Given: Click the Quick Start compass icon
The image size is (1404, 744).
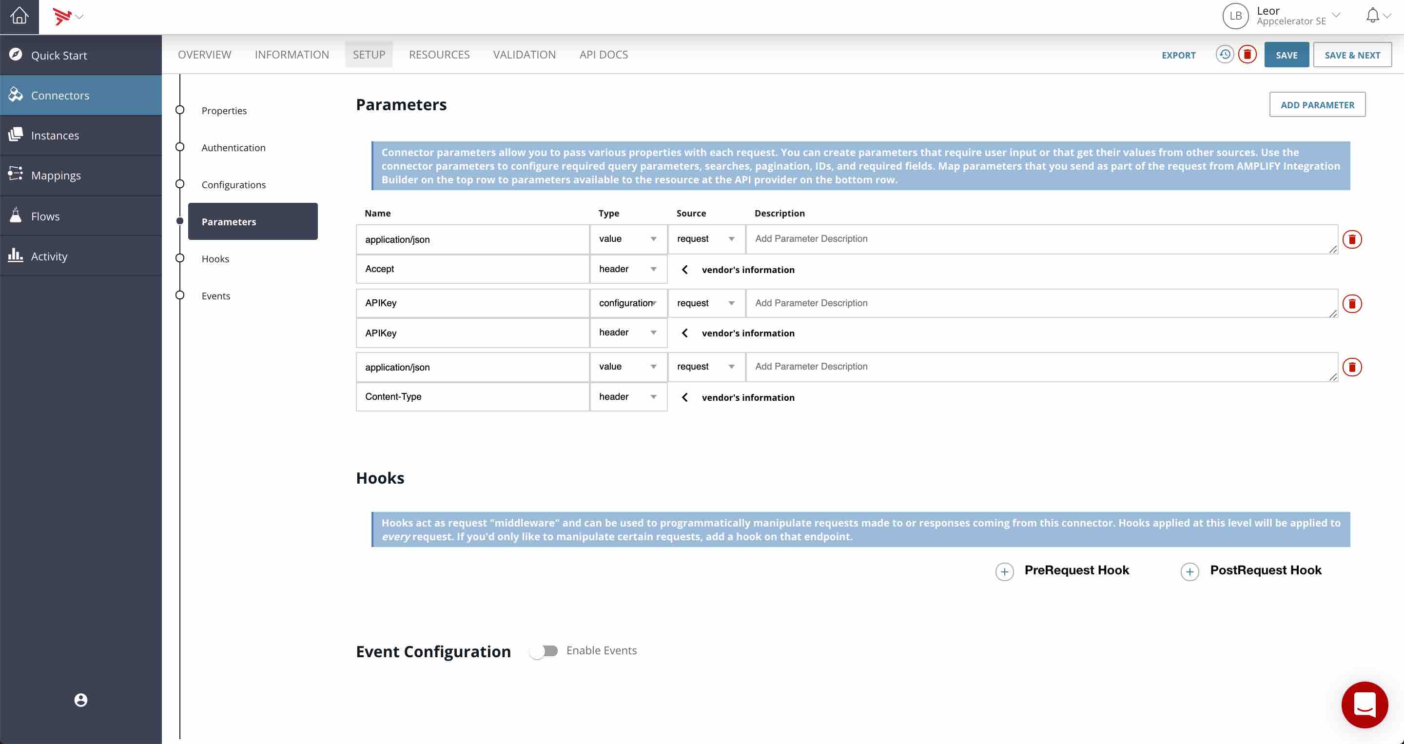Looking at the screenshot, I should 16,55.
